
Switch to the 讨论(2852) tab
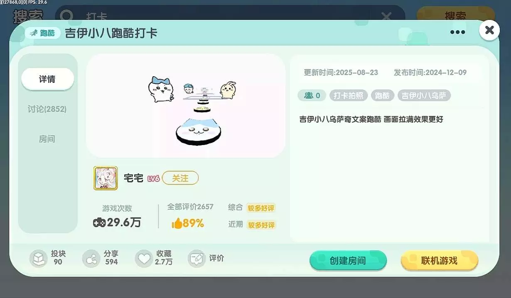click(47, 109)
